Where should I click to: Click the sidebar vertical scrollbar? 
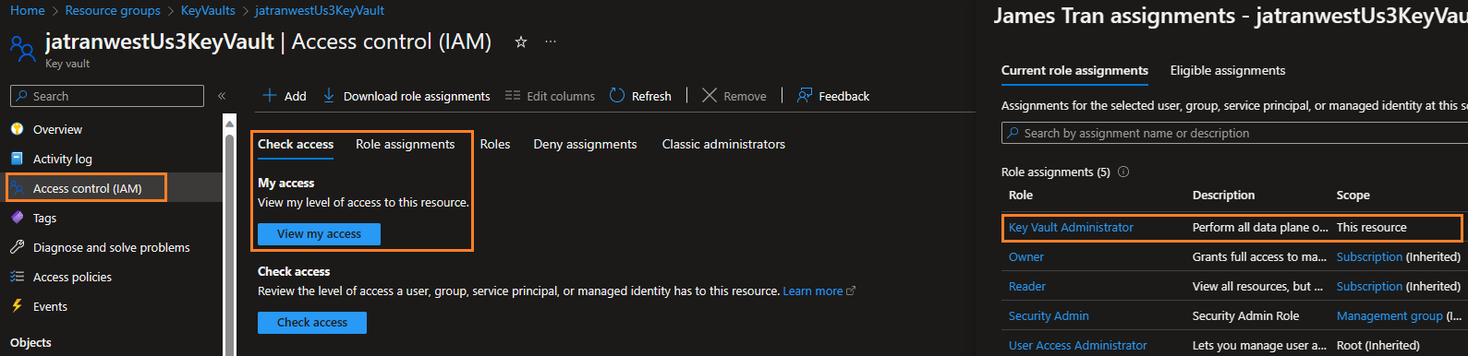[x=230, y=235]
